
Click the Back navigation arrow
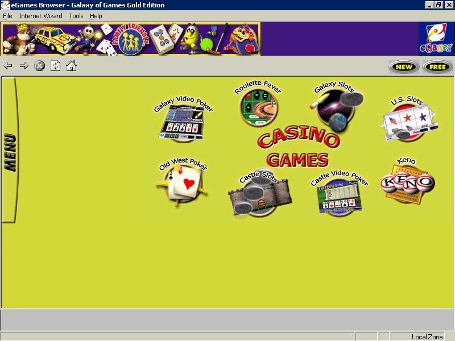(x=10, y=66)
